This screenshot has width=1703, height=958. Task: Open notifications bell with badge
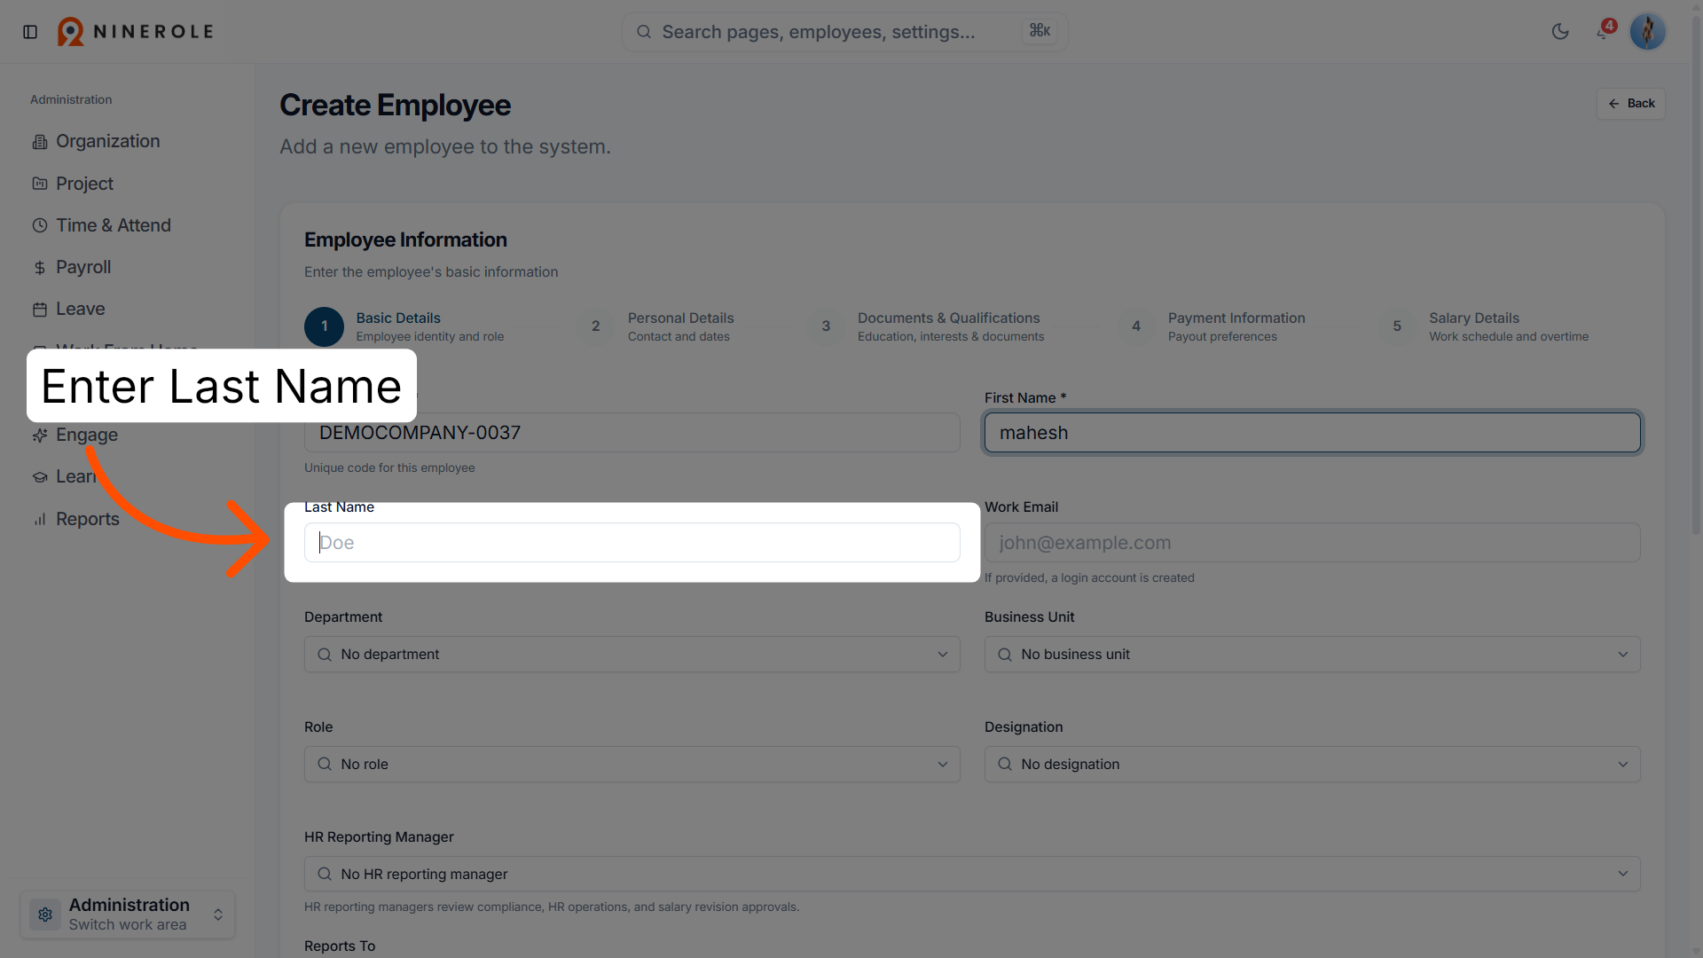pos(1604,32)
